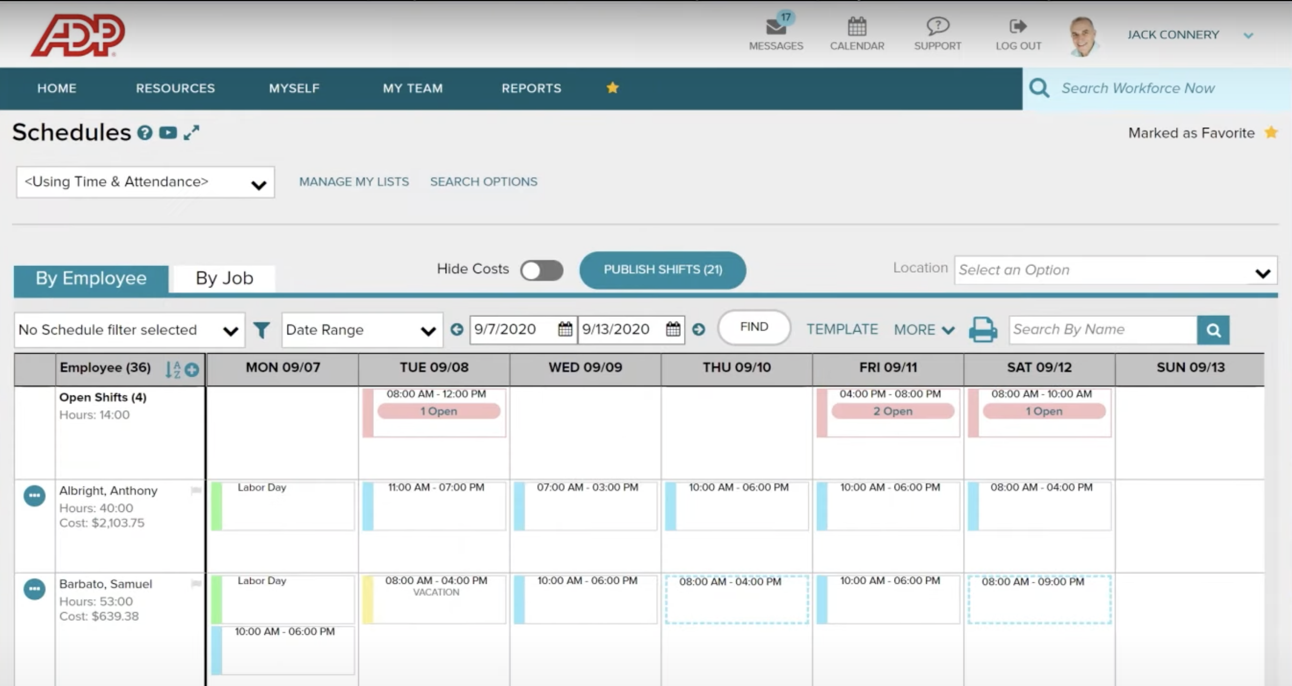Open the MORE dropdown menu
The height and width of the screenshot is (686, 1292).
923,330
